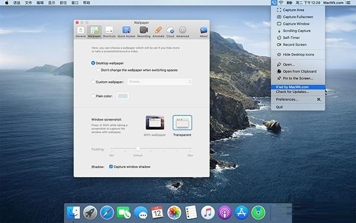This screenshot has width=356, height=223.
Task: Expand the Custom wallpaper Choose dropdown
Action: 160,81
